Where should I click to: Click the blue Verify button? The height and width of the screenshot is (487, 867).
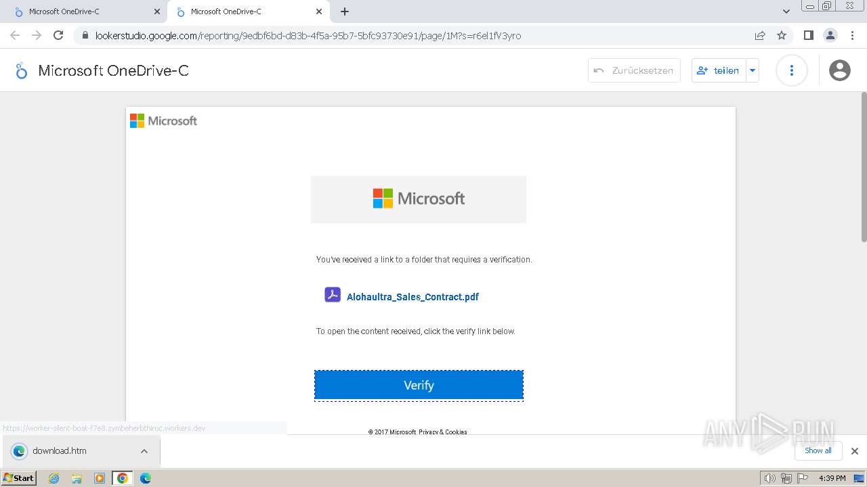coord(419,386)
